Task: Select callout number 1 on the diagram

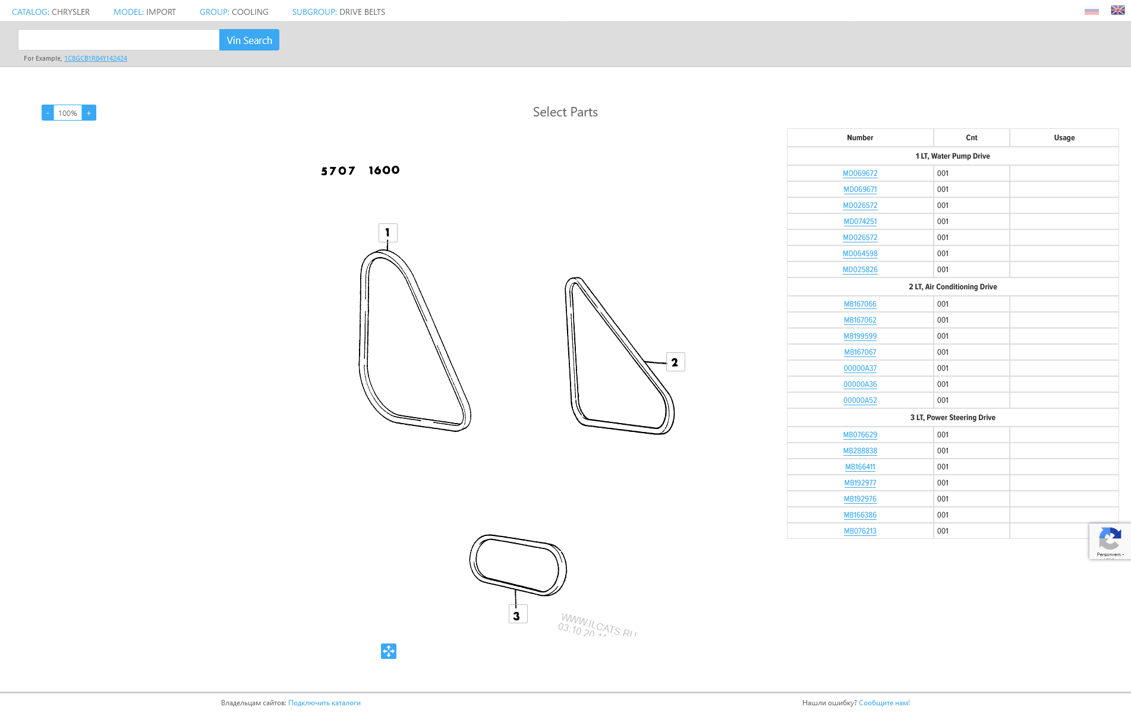Action: coord(387,232)
